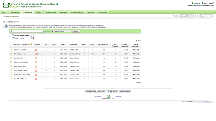Open the Visitas tab
This screenshot has width=216, height=121.
[38, 12]
